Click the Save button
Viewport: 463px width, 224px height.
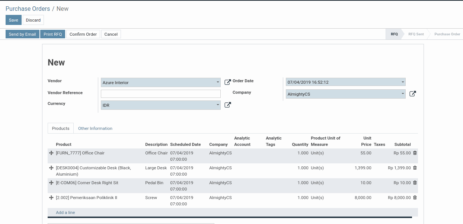tap(13, 20)
